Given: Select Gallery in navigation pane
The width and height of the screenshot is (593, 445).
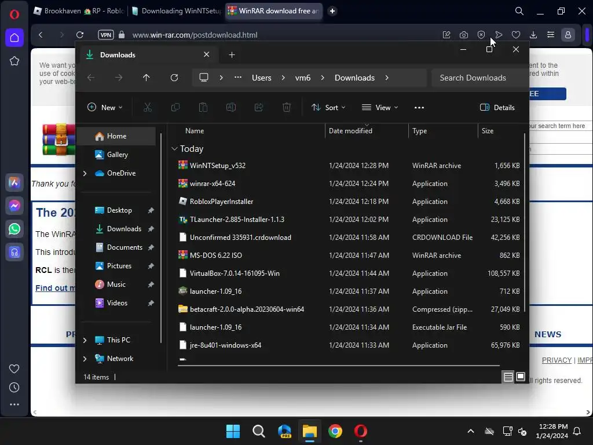Looking at the screenshot, I should pyautogui.click(x=116, y=155).
